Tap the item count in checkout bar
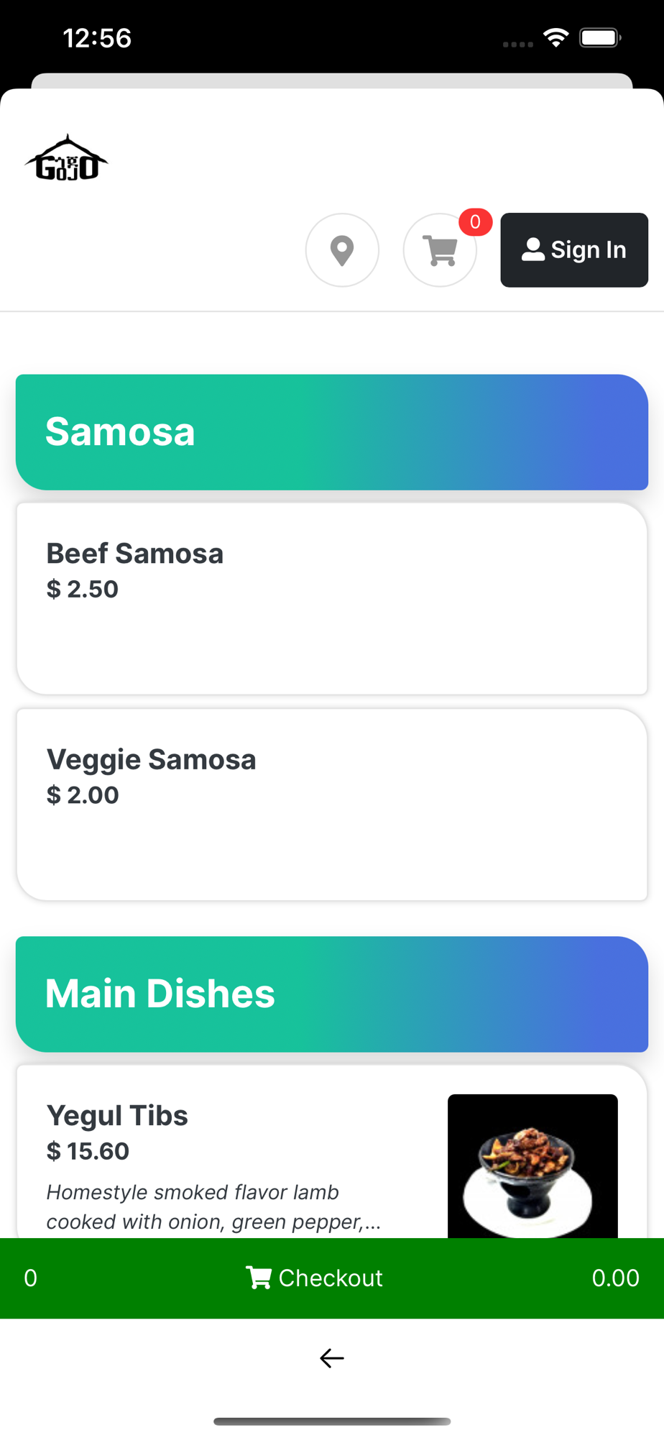The width and height of the screenshot is (664, 1438). (x=30, y=1278)
